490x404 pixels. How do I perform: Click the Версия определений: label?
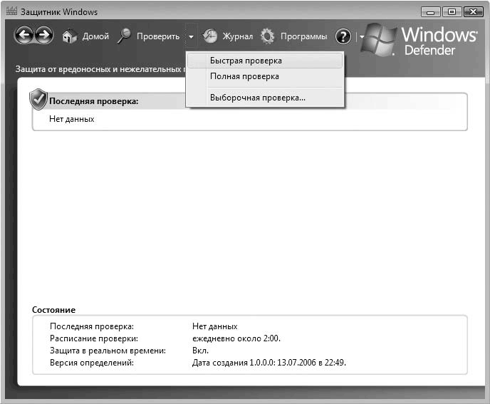tap(92, 363)
